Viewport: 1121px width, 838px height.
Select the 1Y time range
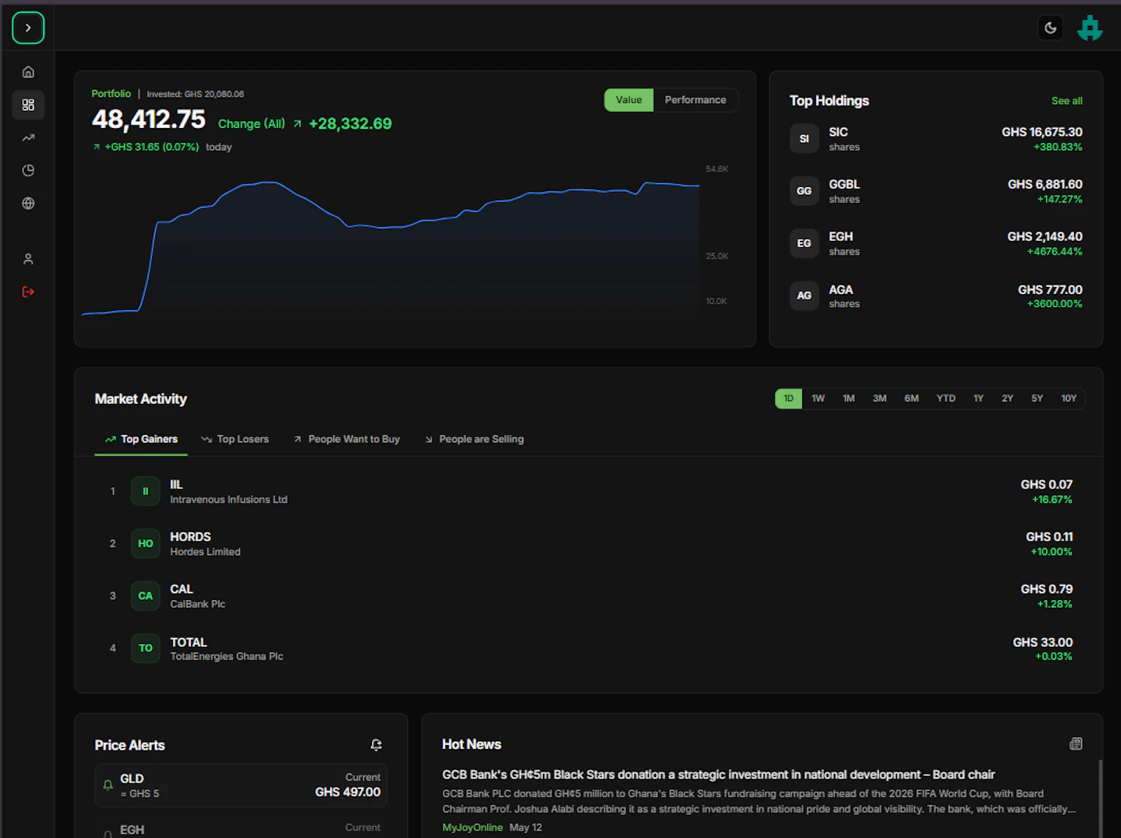coord(978,398)
